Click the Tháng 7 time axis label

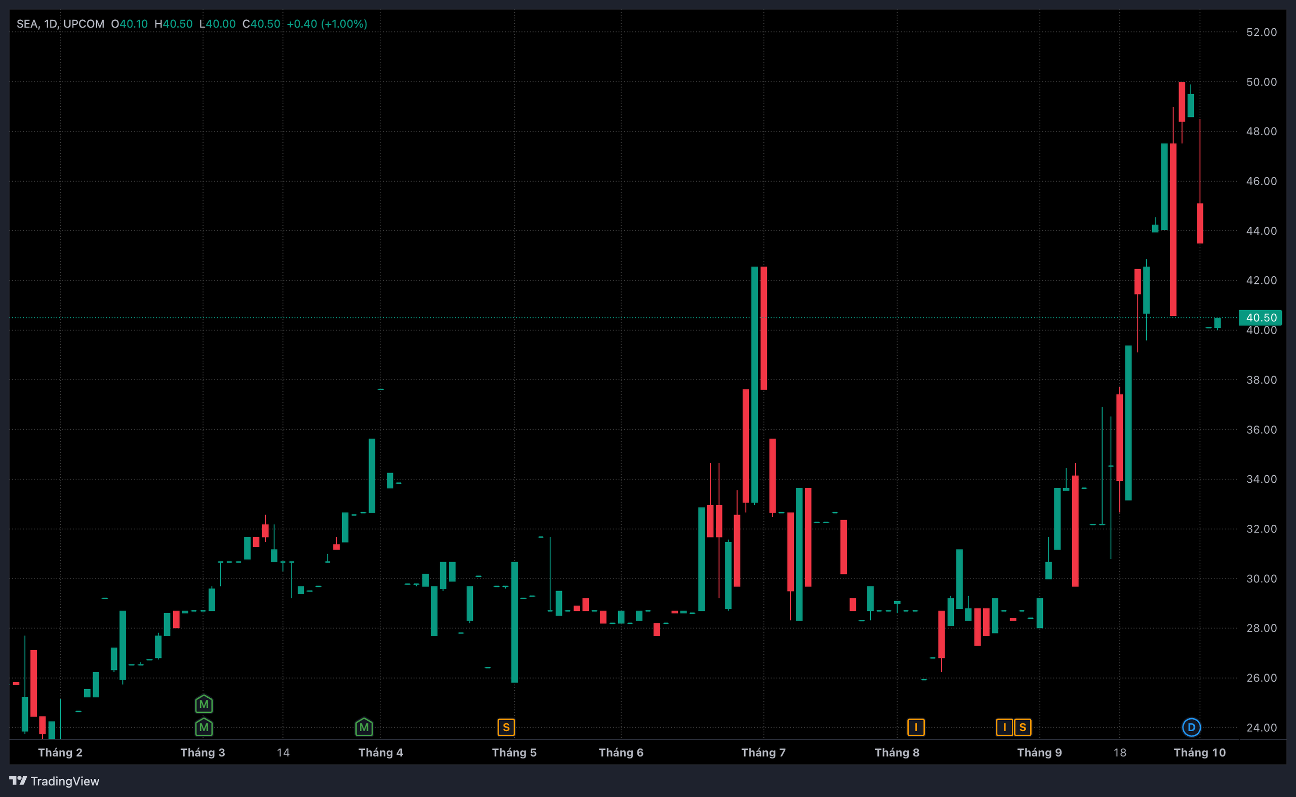pyautogui.click(x=763, y=752)
